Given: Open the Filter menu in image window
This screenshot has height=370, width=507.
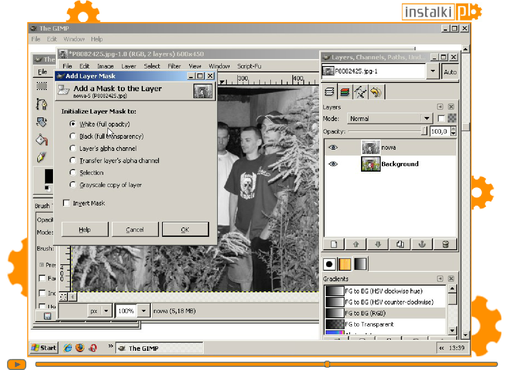Looking at the screenshot, I should pos(174,66).
